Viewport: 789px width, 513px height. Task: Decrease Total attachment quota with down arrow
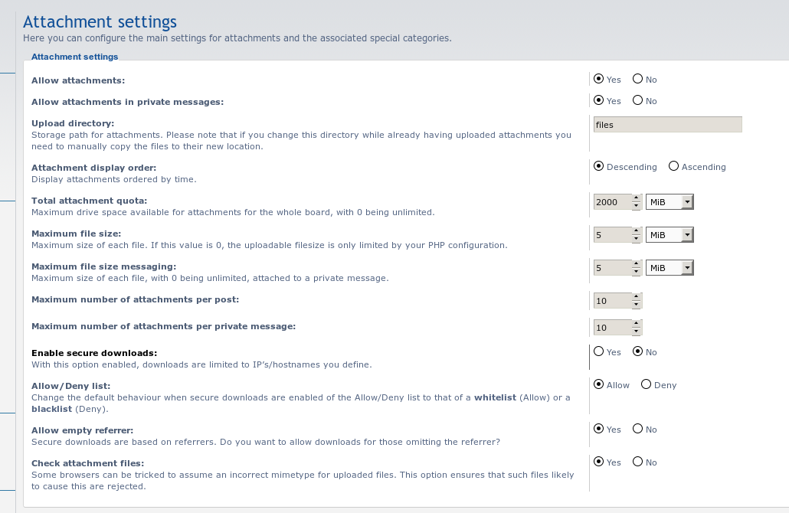[x=637, y=206]
